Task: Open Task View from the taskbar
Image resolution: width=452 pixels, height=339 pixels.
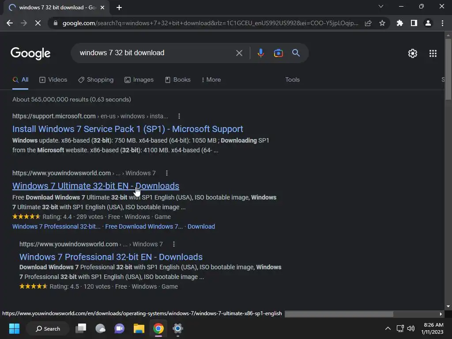Action: point(81,328)
